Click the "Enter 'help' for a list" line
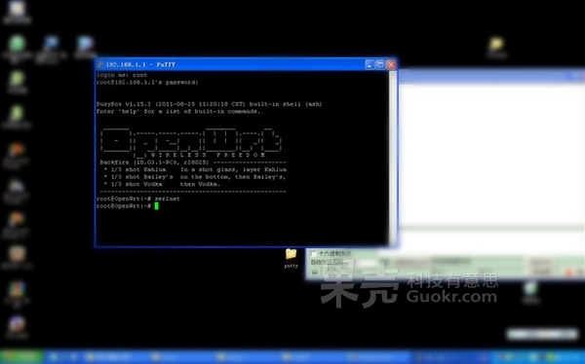The height and width of the screenshot is (364, 585). click(x=178, y=111)
